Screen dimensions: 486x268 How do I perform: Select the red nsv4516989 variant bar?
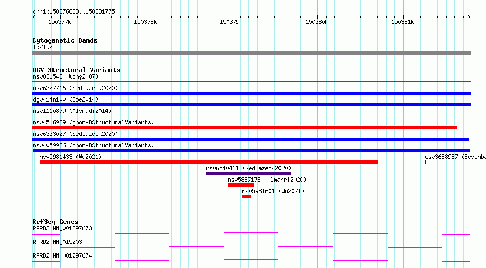coord(245,128)
